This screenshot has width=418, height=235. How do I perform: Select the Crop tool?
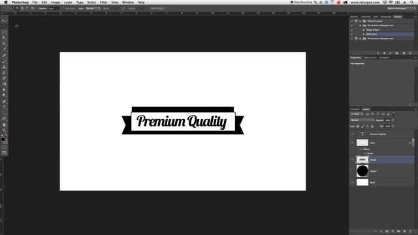point(4,44)
